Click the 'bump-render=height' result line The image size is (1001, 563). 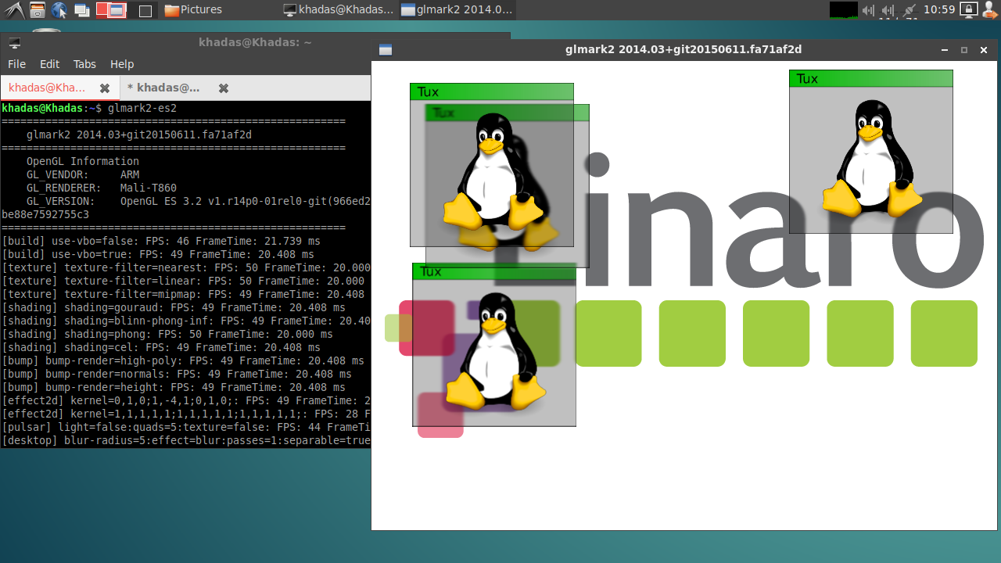click(174, 387)
